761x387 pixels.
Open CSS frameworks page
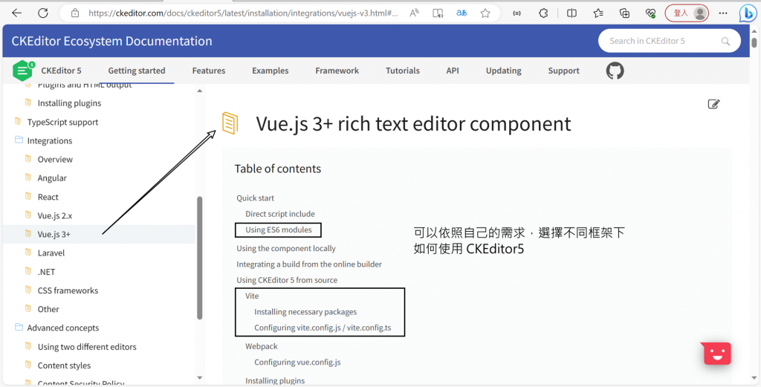click(68, 290)
